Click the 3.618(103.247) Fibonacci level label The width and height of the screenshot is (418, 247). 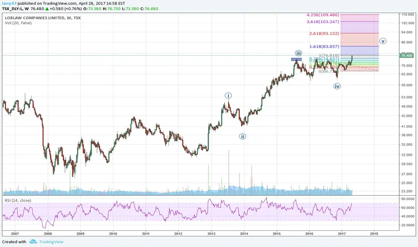[323, 22]
